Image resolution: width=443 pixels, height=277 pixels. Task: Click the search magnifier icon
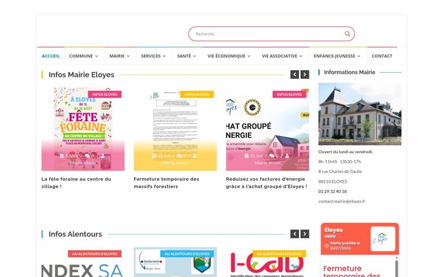click(x=347, y=34)
